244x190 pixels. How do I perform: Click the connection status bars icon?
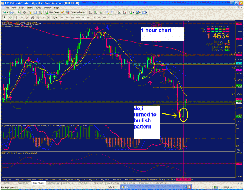pos(216,188)
